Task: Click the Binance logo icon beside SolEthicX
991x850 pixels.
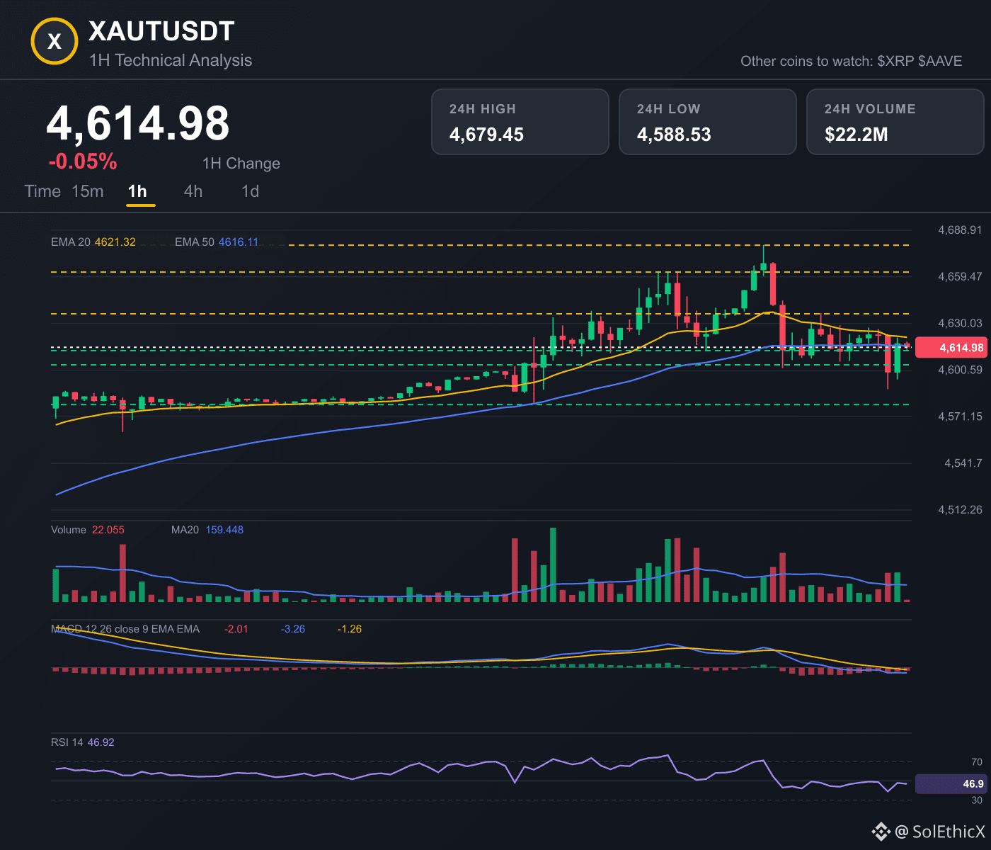Action: pos(881,832)
